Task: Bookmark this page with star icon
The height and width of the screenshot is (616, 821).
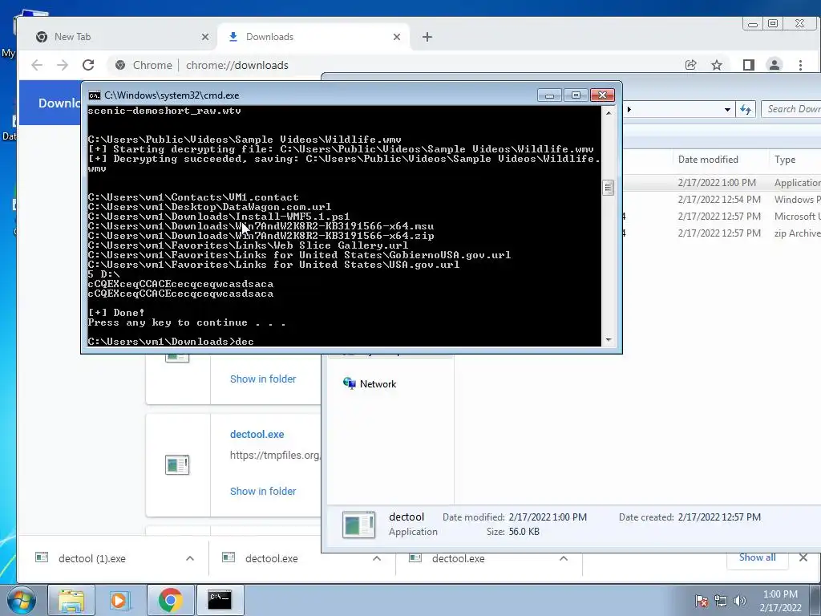Action: coord(716,65)
